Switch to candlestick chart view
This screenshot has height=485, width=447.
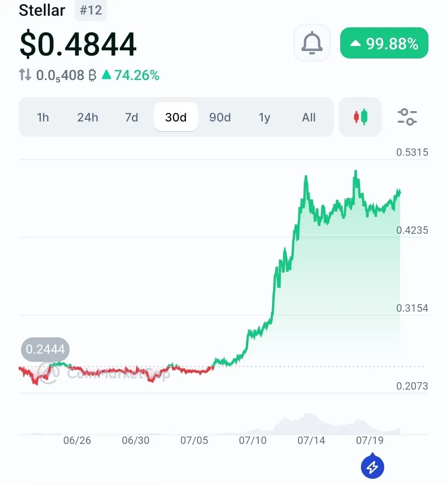point(360,117)
